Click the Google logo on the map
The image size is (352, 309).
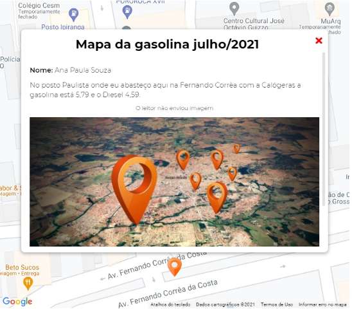coord(17,301)
